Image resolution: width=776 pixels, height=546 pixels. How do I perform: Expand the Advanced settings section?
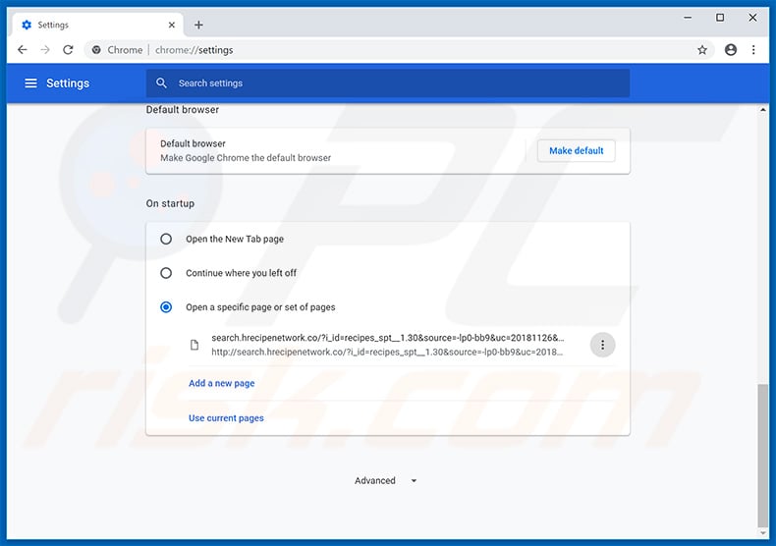tap(386, 481)
